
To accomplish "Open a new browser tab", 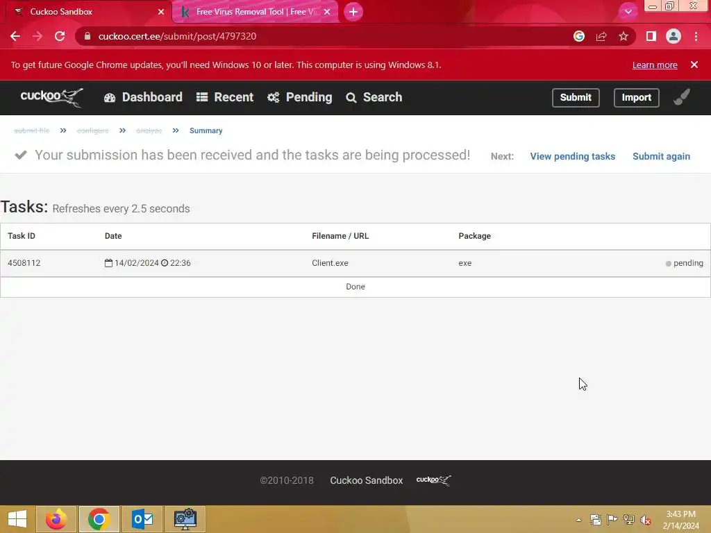I will pos(353,12).
